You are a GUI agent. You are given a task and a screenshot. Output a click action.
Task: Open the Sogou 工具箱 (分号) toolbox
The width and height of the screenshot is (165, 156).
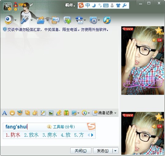coord(61,127)
